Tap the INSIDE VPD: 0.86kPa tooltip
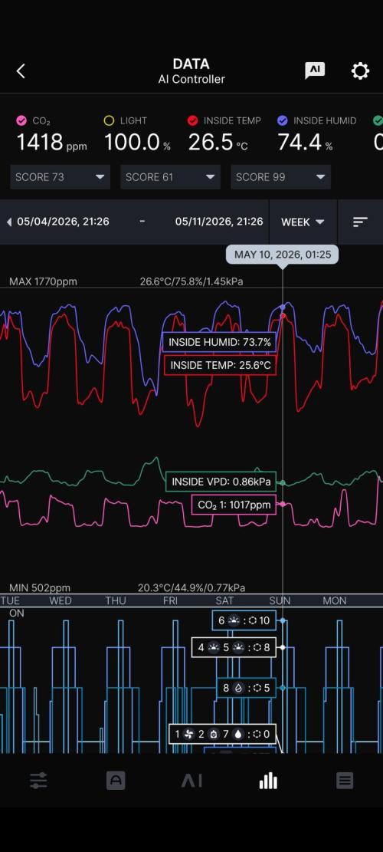This screenshot has height=852, width=383. [x=221, y=482]
